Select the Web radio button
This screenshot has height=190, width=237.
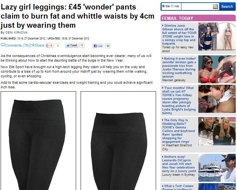pos(172,6)
